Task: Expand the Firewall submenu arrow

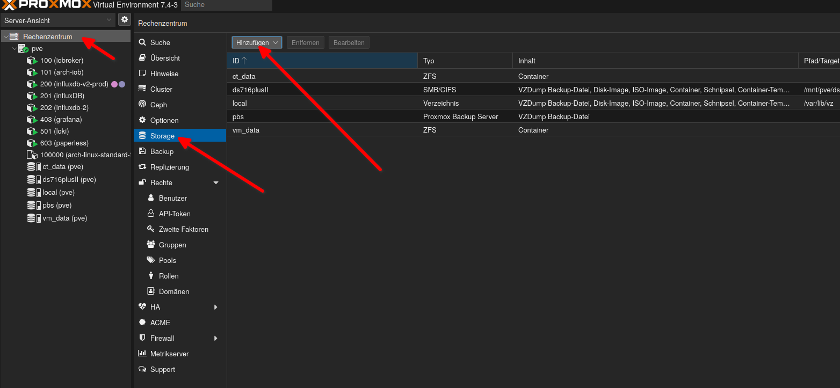Action: [216, 338]
